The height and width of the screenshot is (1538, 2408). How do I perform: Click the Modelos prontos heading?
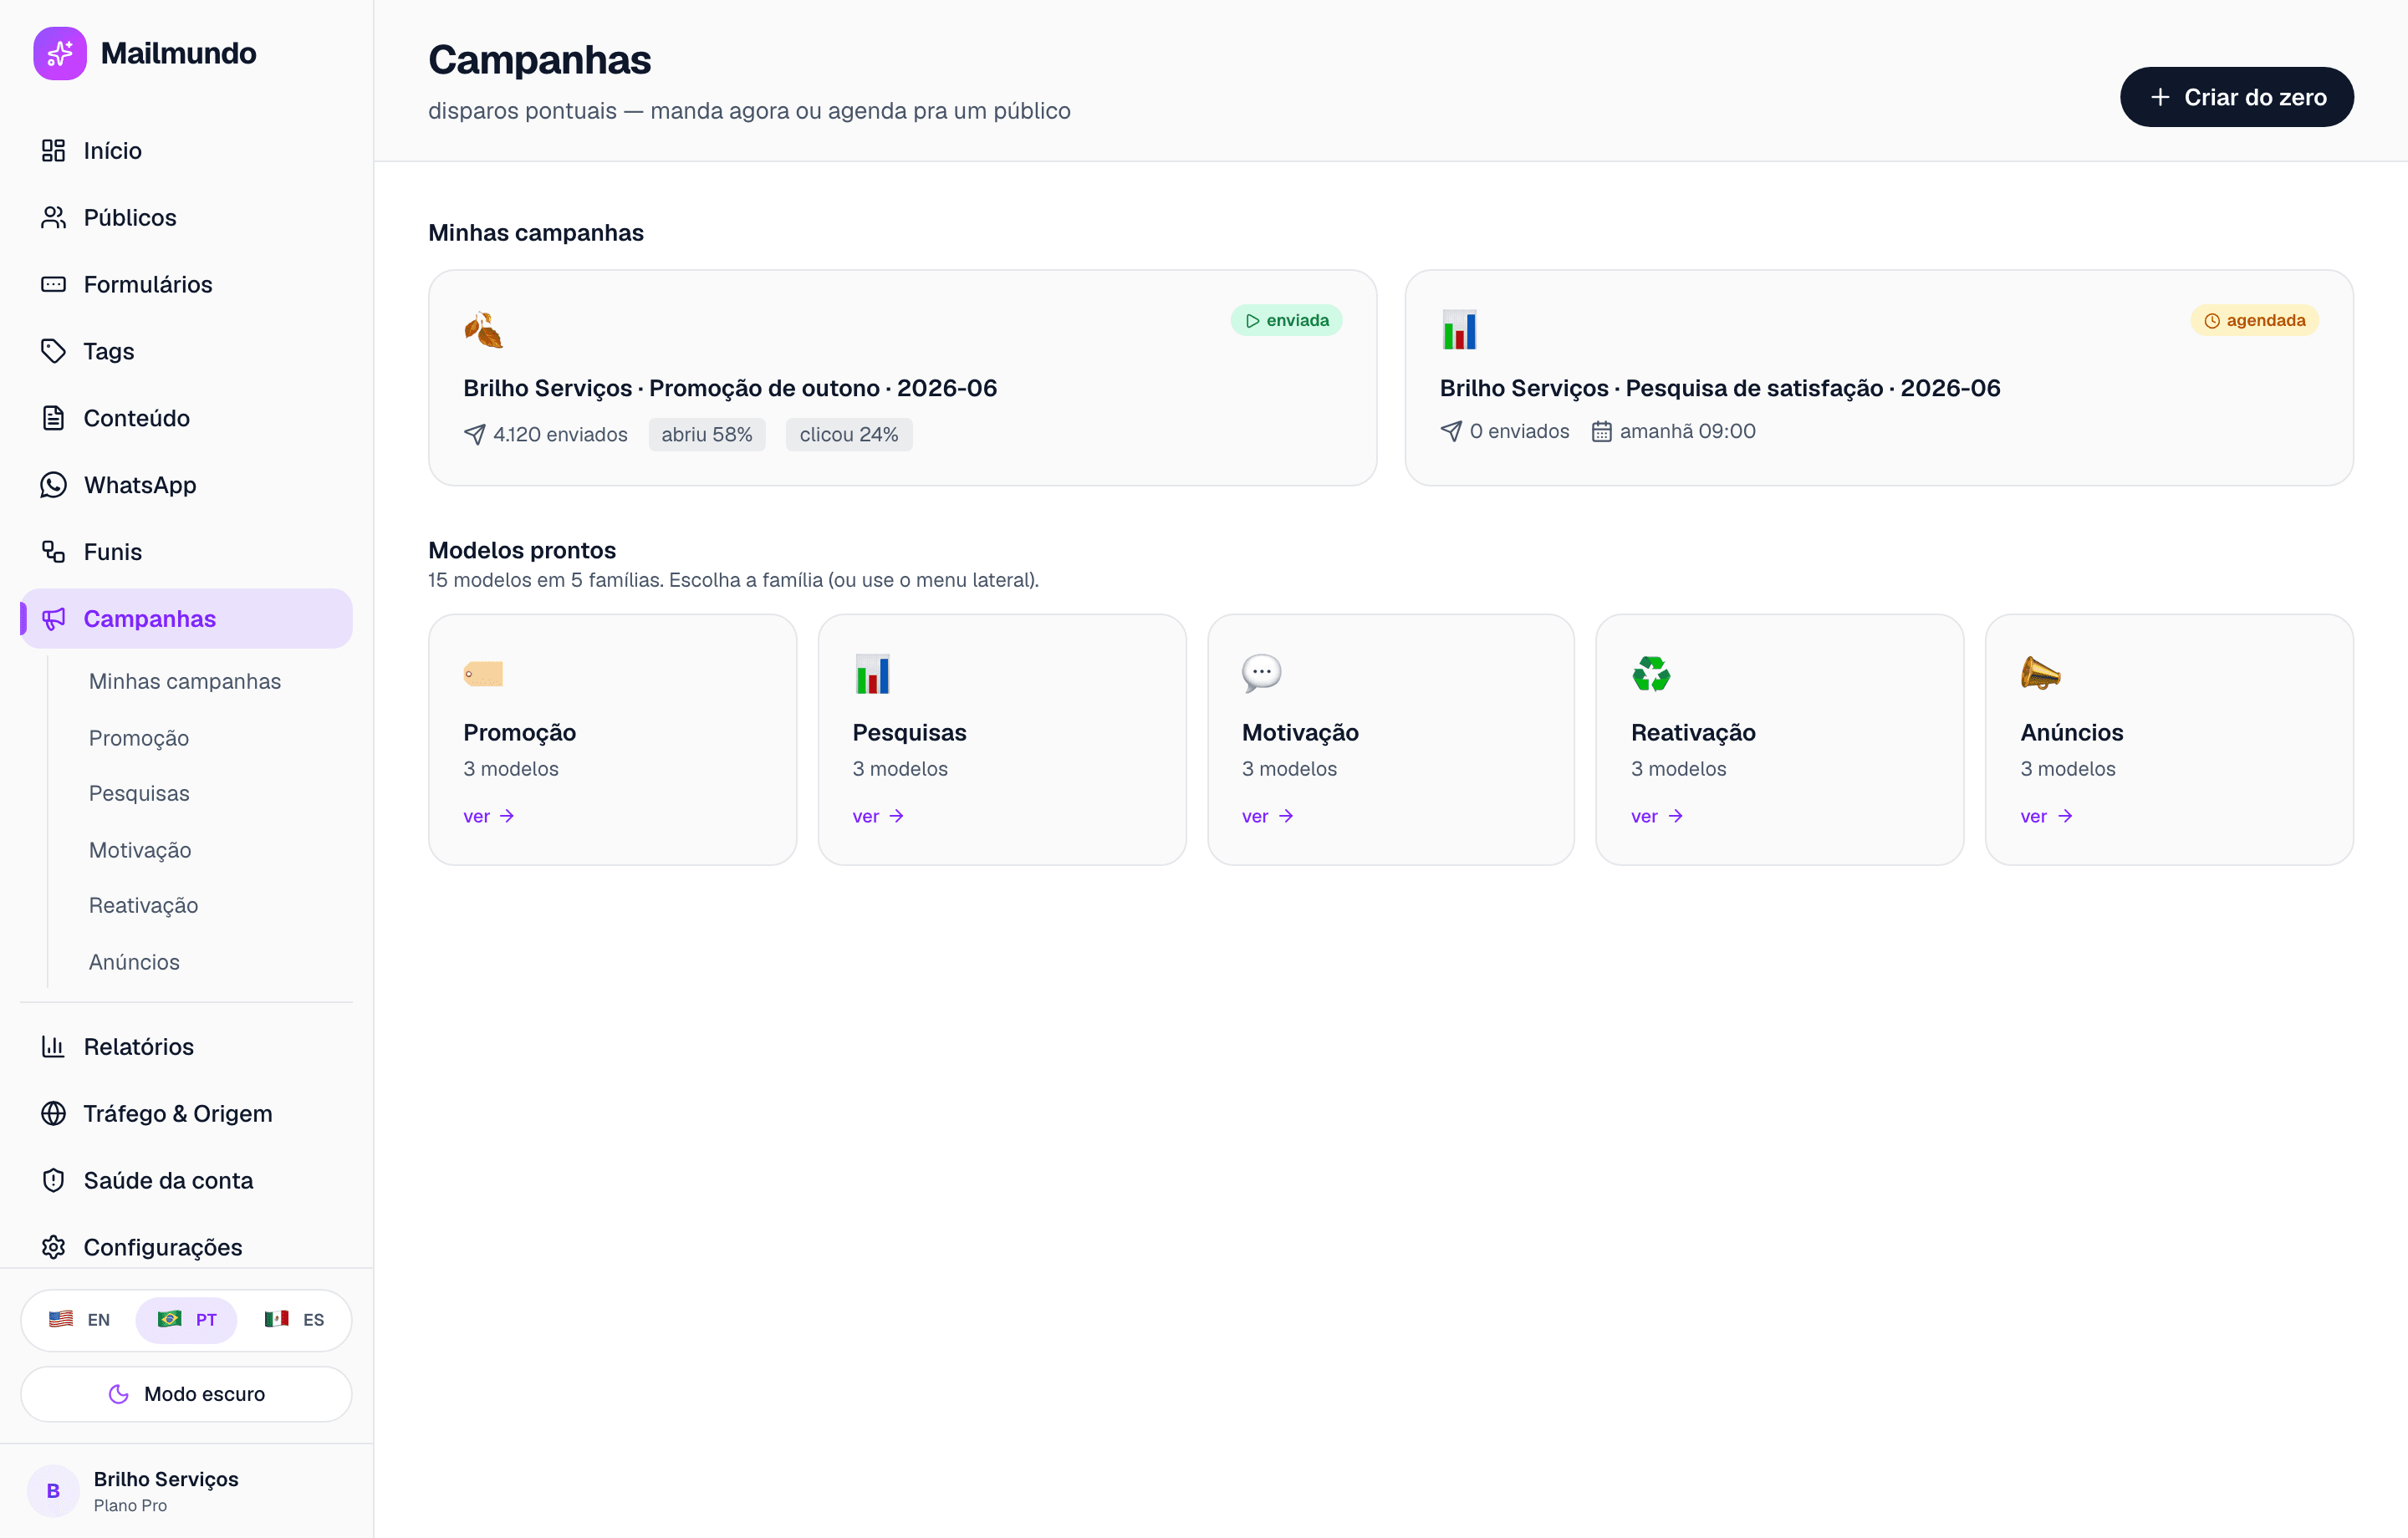(x=522, y=551)
